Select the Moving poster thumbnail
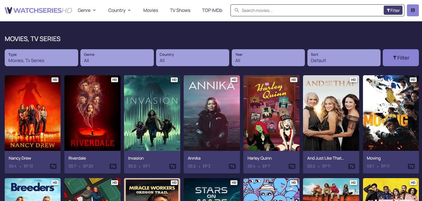Image resolution: width=422 pixels, height=201 pixels. [x=391, y=113]
